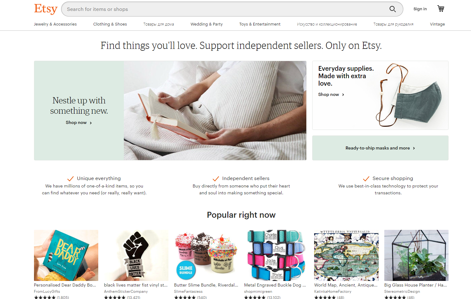
Task: Open black lives matter fist sticker image
Action: coord(136,255)
